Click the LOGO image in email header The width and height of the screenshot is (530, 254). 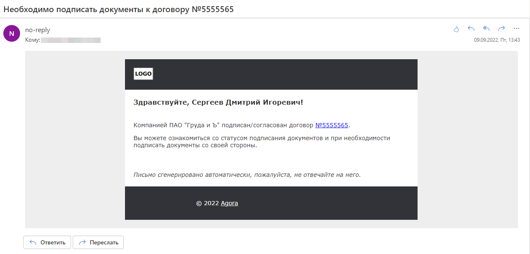[x=143, y=74]
